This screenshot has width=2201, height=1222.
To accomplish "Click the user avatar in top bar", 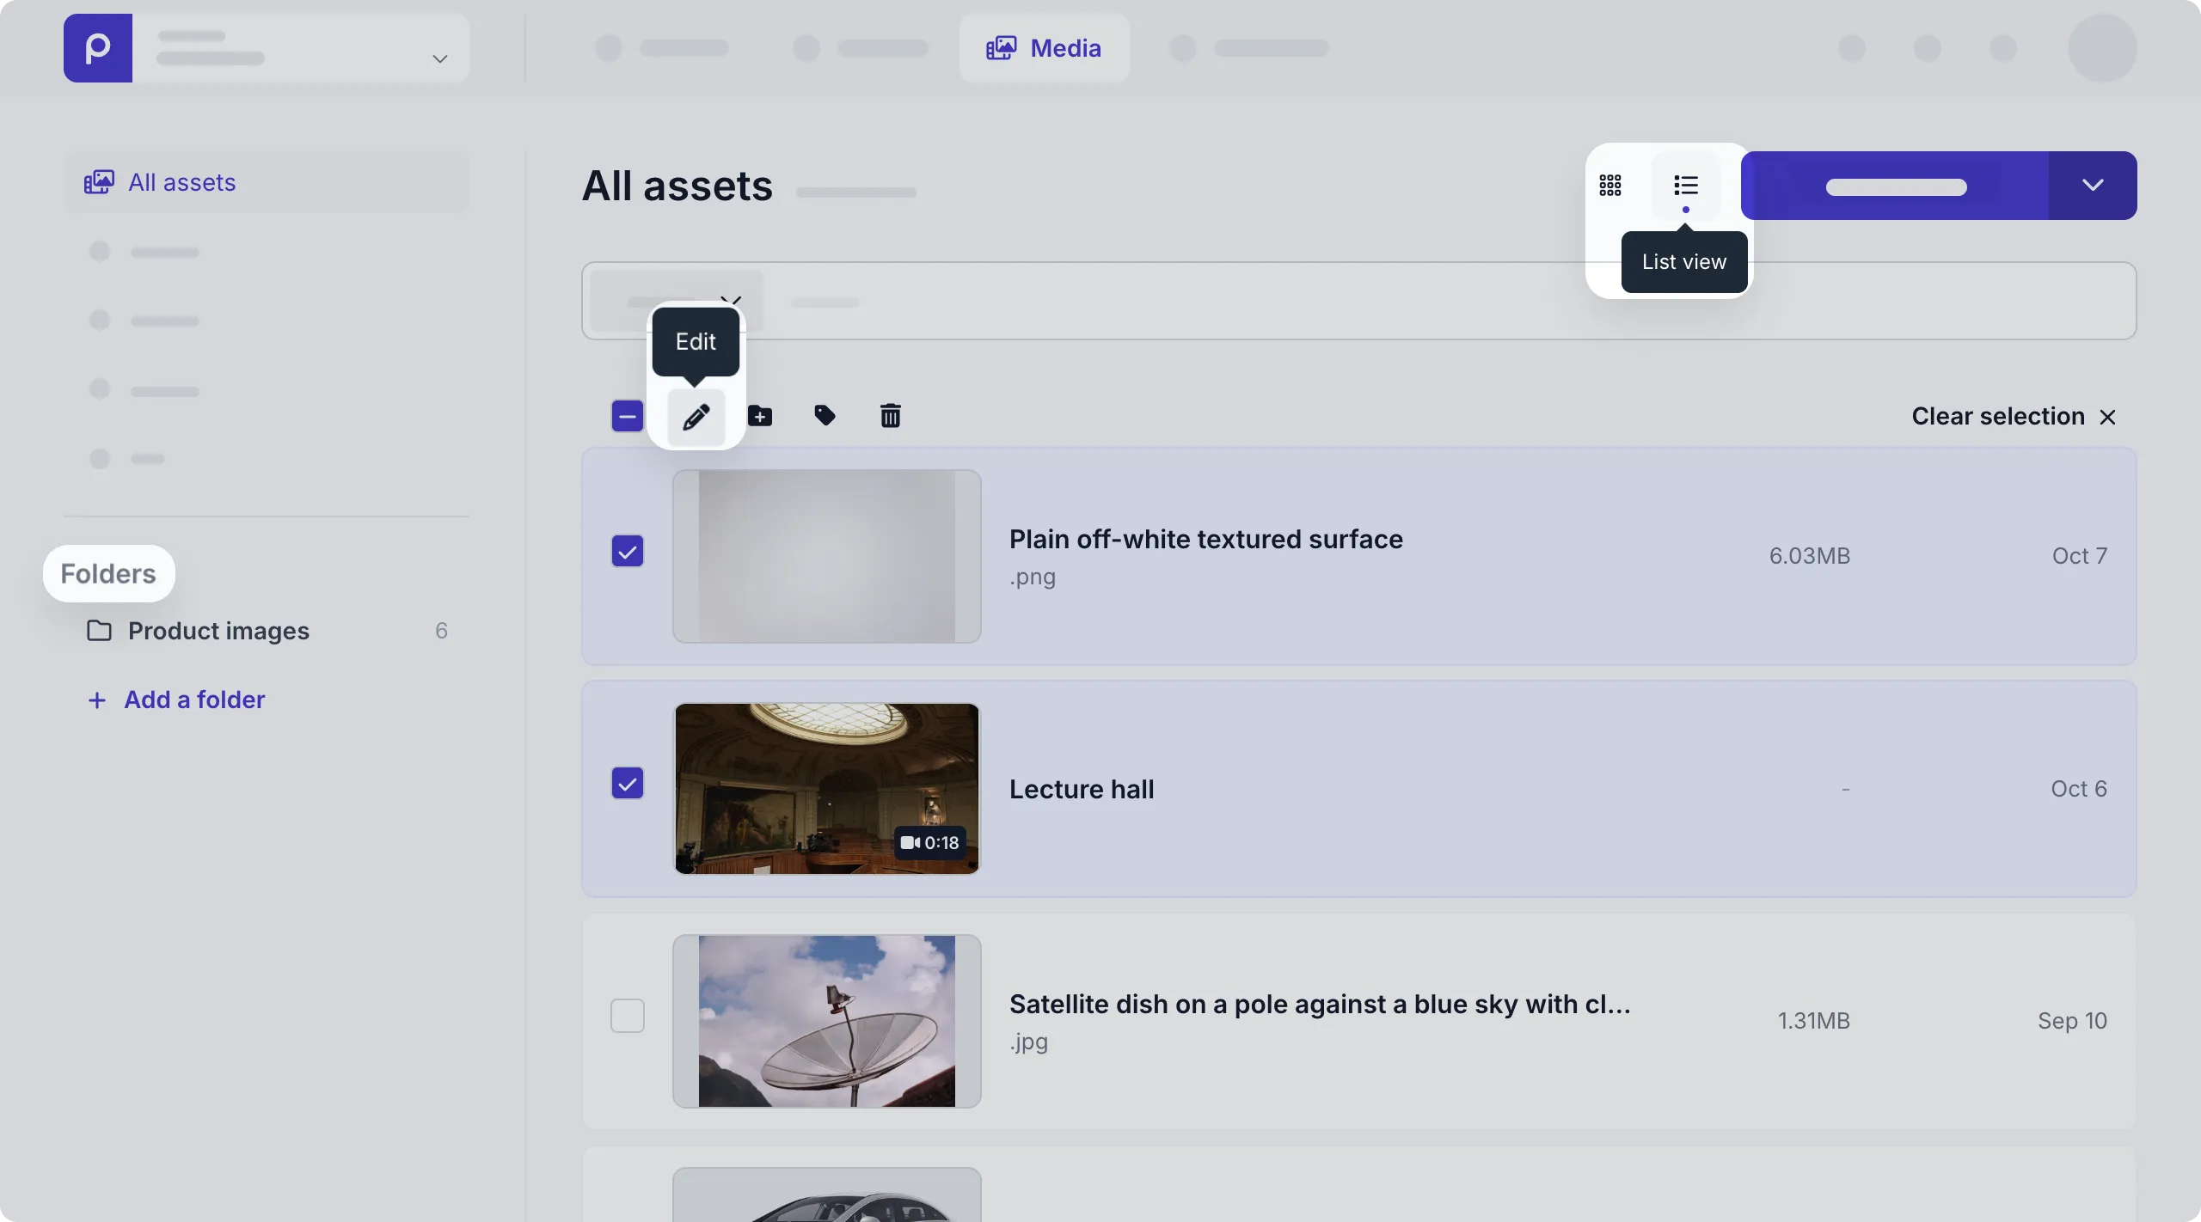I will tap(2103, 48).
